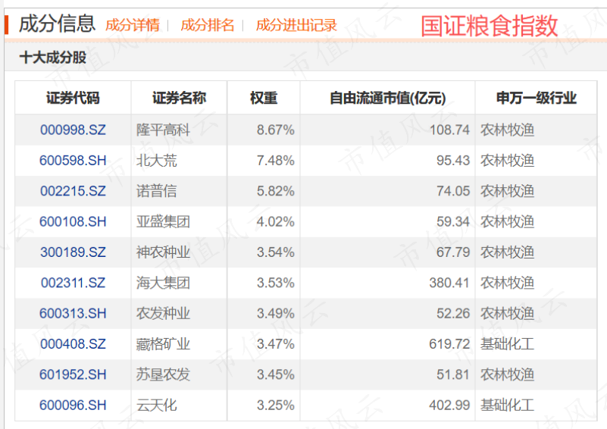Open stock code 002311.SZ link
This screenshot has height=429, width=607.
click(x=73, y=283)
